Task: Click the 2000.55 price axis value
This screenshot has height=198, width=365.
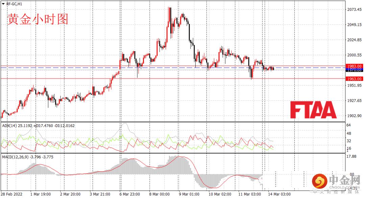Action: 354,55
